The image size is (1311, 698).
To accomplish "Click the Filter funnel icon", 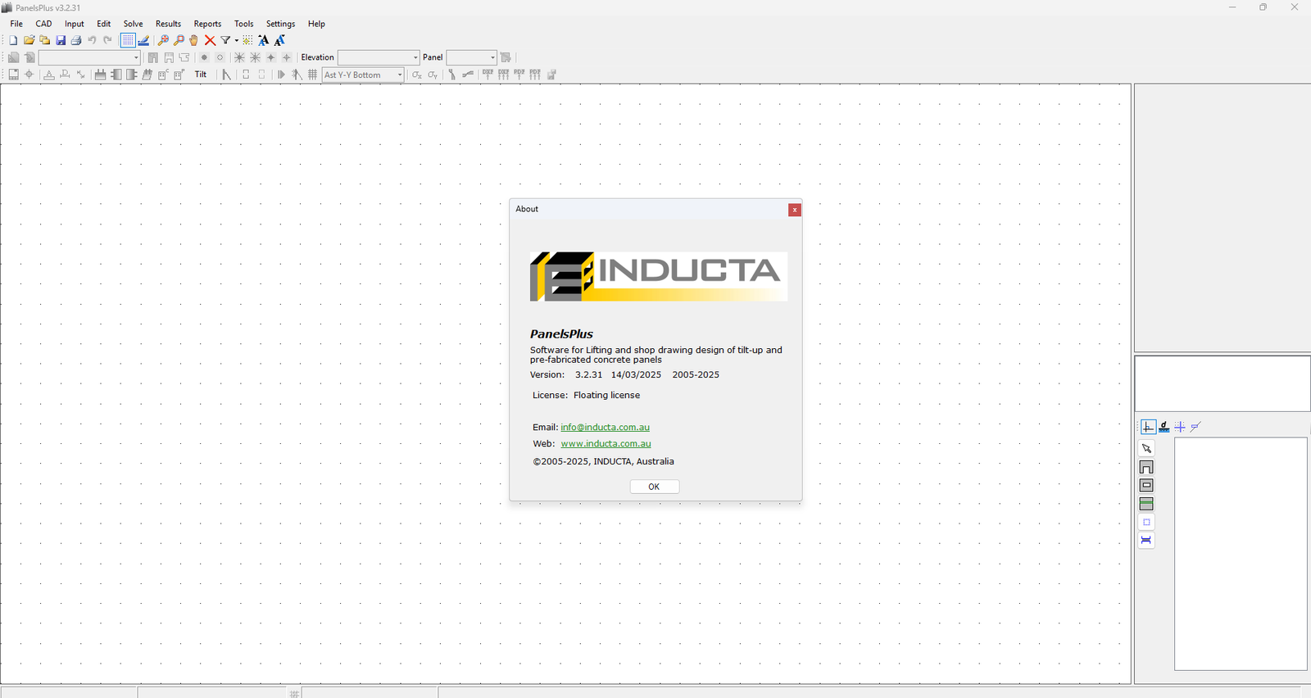I will (225, 40).
